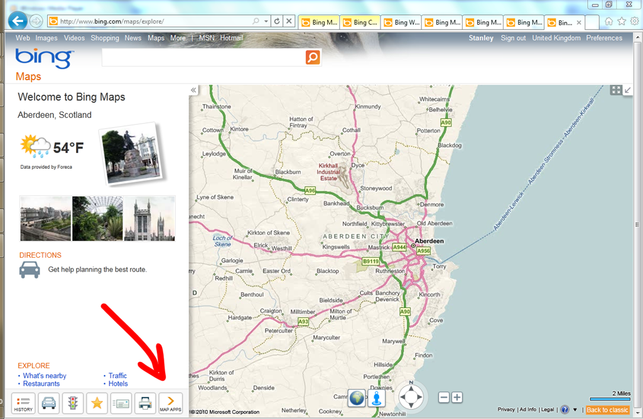Viewport: 643px width, 419px height.
Task: Open the What's nearby link
Action: point(45,376)
